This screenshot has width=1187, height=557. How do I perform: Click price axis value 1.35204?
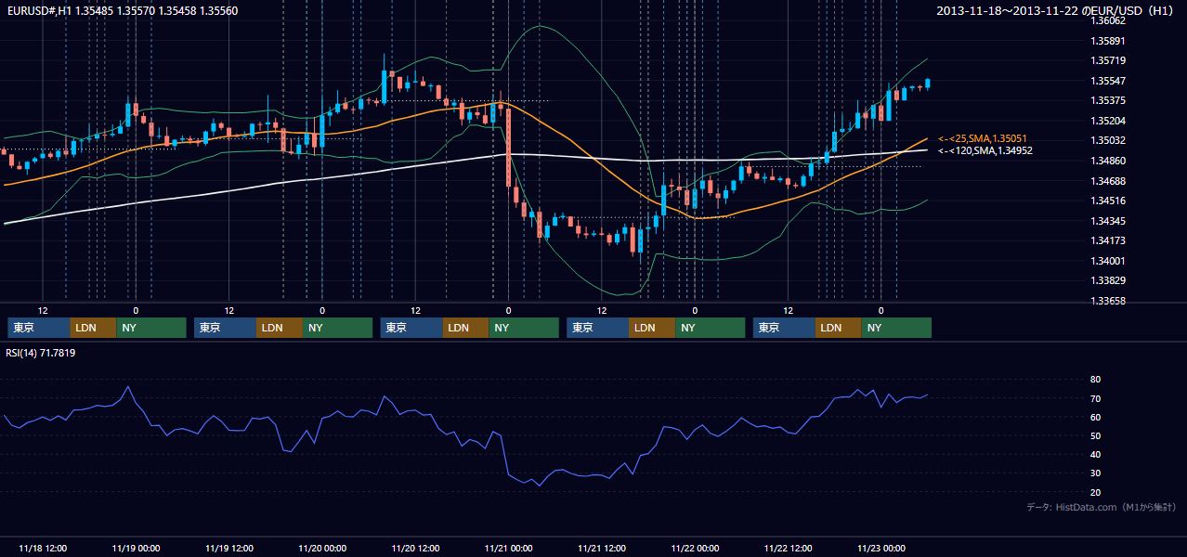(x=1107, y=121)
